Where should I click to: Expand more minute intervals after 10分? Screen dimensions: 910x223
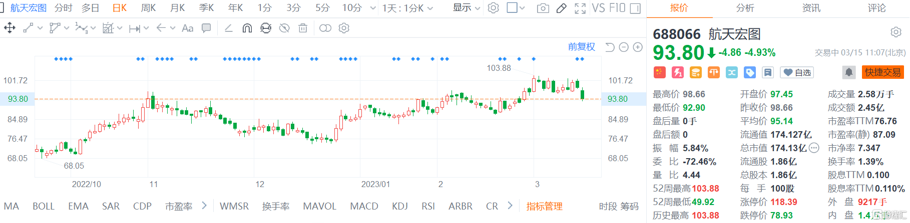click(x=372, y=8)
